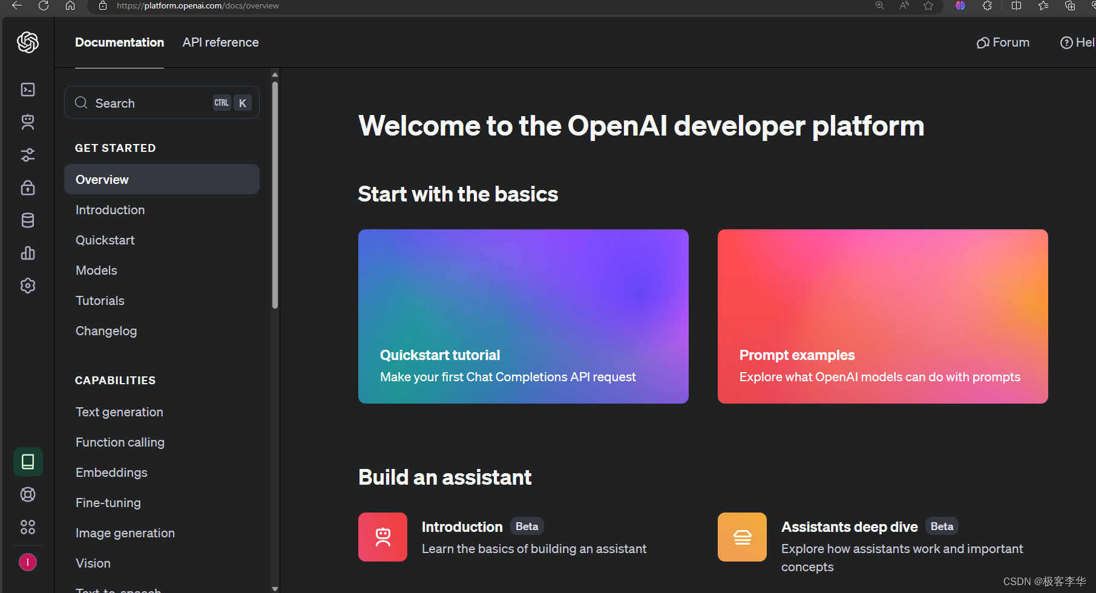Click the sidebar scrollbar thumb
This screenshot has height=593, width=1096.
click(275, 195)
